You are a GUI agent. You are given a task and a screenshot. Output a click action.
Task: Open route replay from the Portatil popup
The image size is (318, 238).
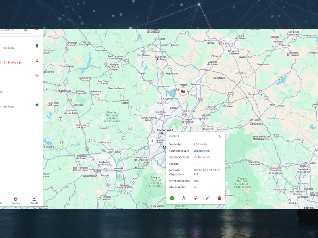184,198
